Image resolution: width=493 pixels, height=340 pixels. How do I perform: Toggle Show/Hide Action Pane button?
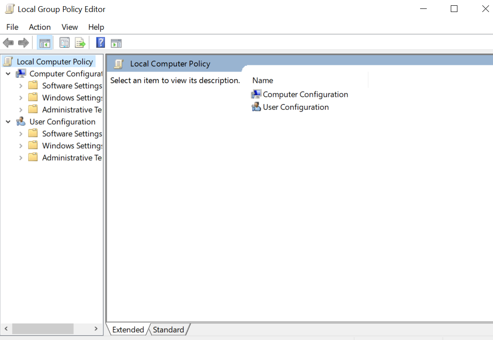116,43
